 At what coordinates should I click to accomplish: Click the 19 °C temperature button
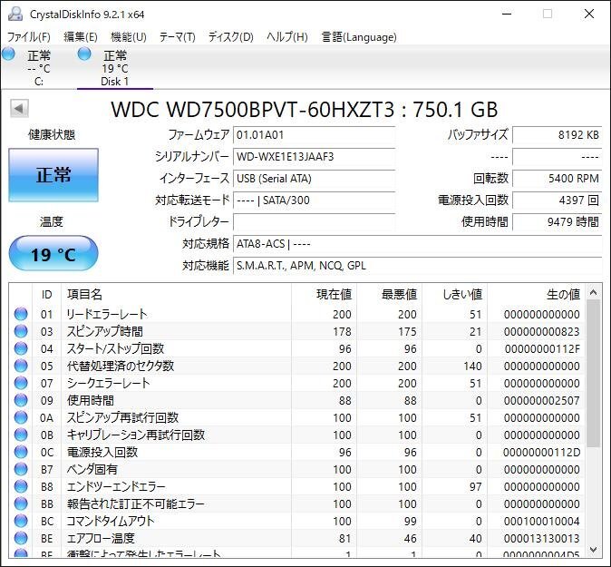pos(53,253)
